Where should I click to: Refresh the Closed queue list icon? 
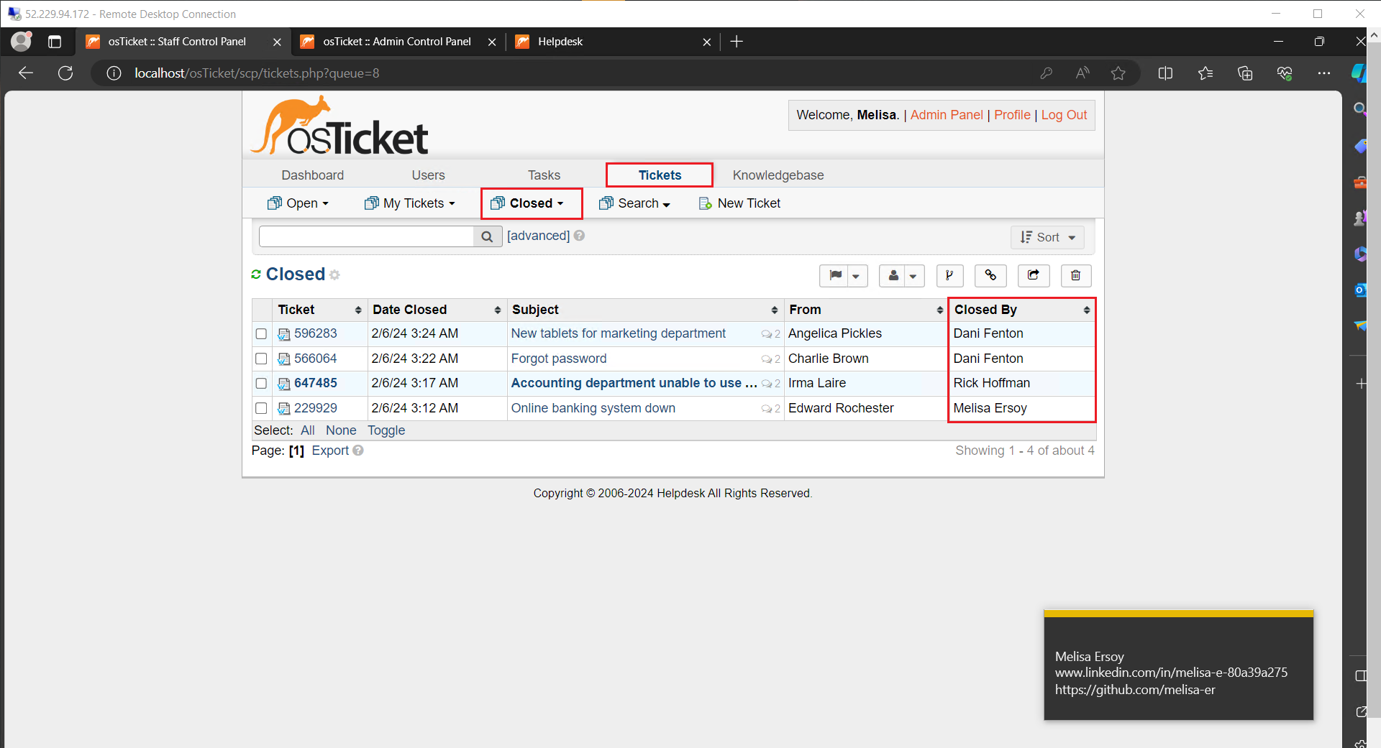(x=256, y=274)
